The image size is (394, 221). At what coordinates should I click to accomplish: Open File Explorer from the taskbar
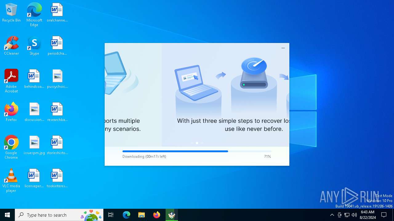click(141, 215)
